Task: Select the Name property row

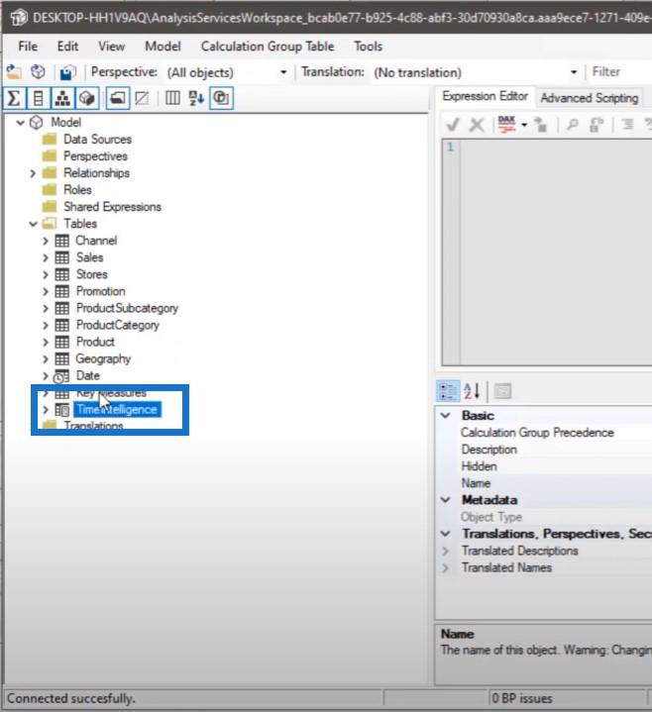Action: (x=544, y=483)
